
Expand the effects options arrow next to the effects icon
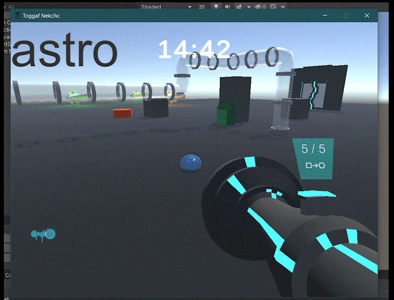click(249, 7)
